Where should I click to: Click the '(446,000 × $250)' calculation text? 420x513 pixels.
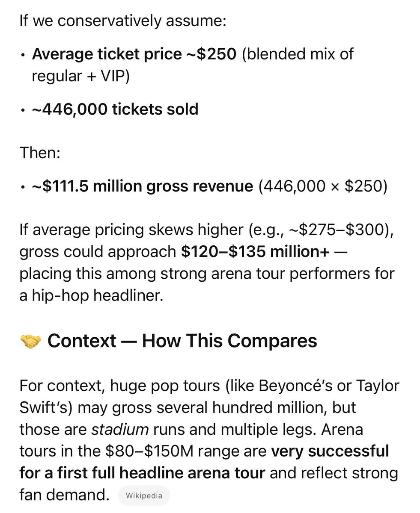[x=322, y=186]
